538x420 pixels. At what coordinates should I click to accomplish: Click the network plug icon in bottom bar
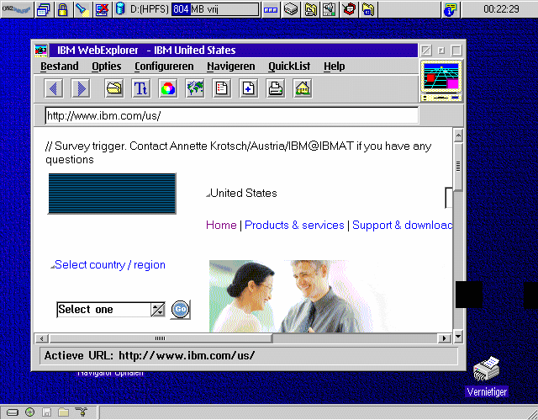[x=82, y=412]
